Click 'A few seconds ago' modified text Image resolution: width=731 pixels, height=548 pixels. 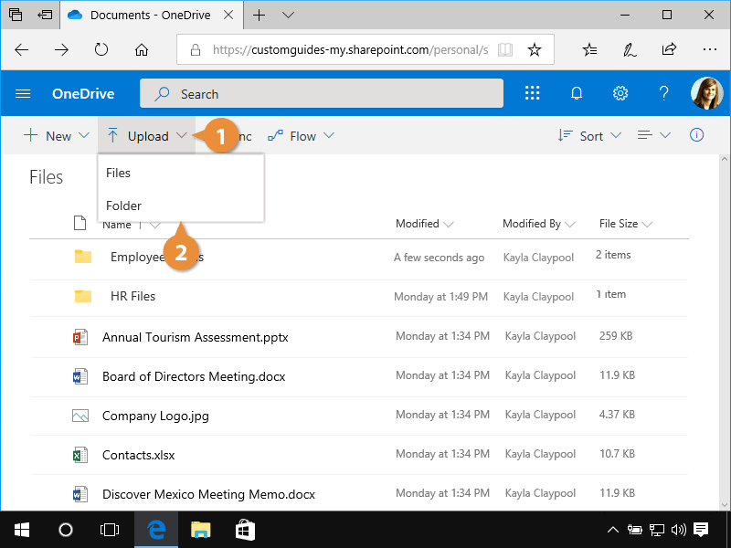pyautogui.click(x=439, y=258)
